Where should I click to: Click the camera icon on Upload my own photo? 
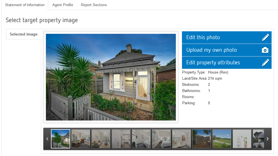265,50
